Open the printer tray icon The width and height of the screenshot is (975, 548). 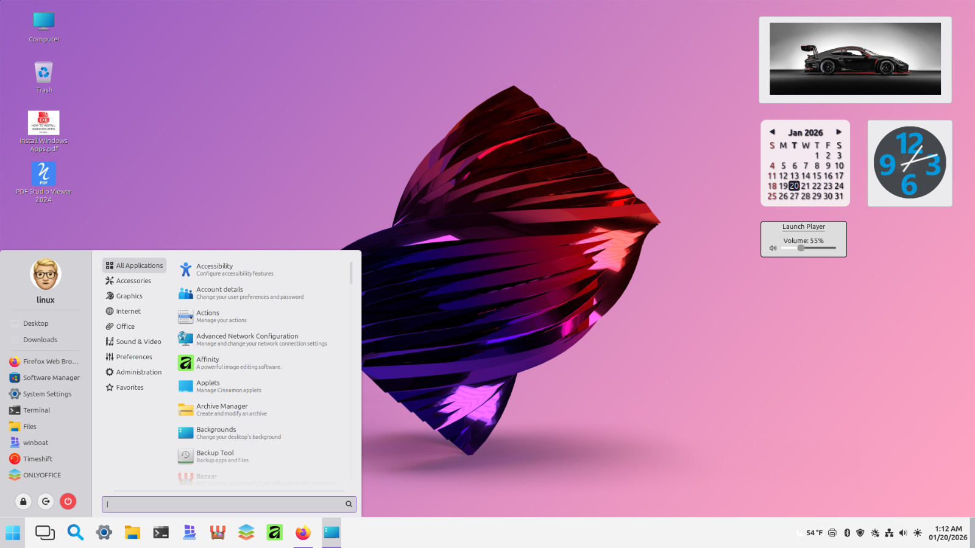tap(832, 533)
